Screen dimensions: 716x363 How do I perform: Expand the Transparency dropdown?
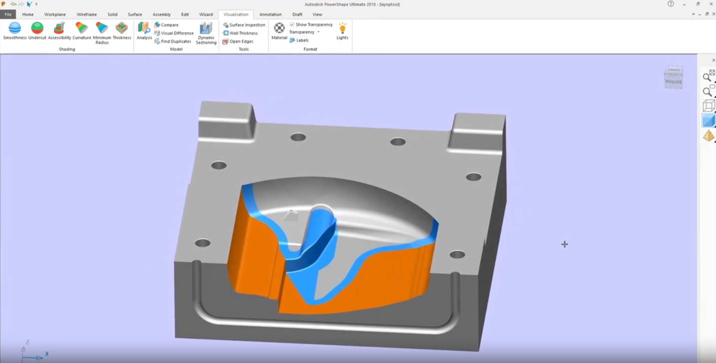[318, 32]
